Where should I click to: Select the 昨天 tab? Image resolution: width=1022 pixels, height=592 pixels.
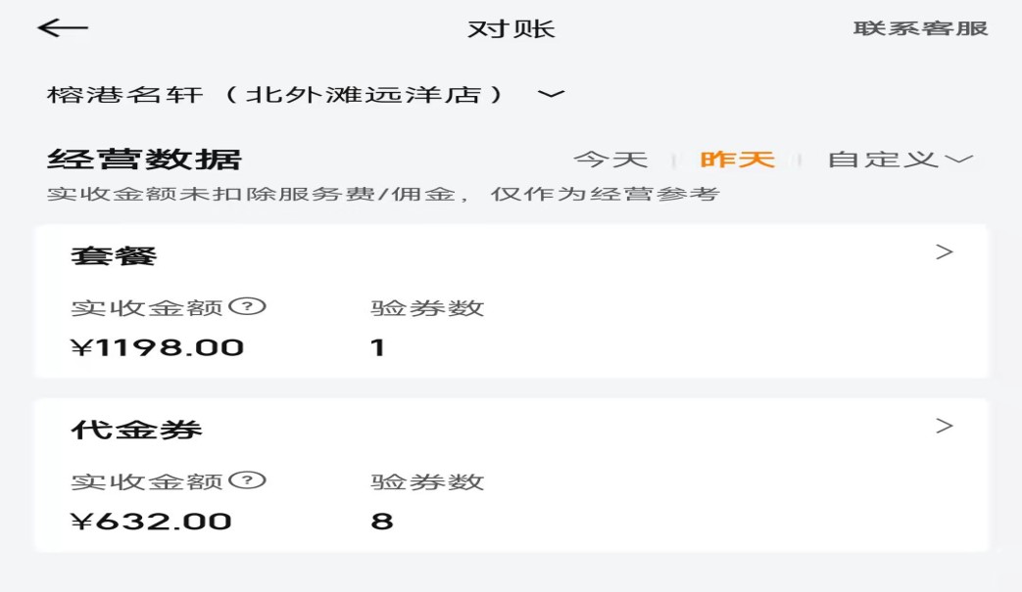point(737,159)
